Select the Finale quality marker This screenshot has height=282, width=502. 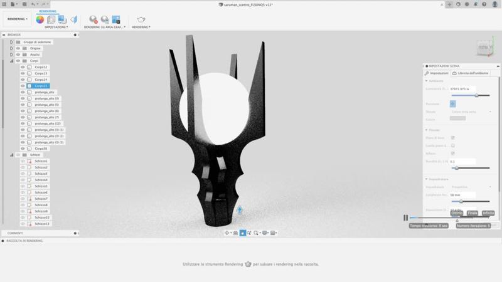[473, 213]
